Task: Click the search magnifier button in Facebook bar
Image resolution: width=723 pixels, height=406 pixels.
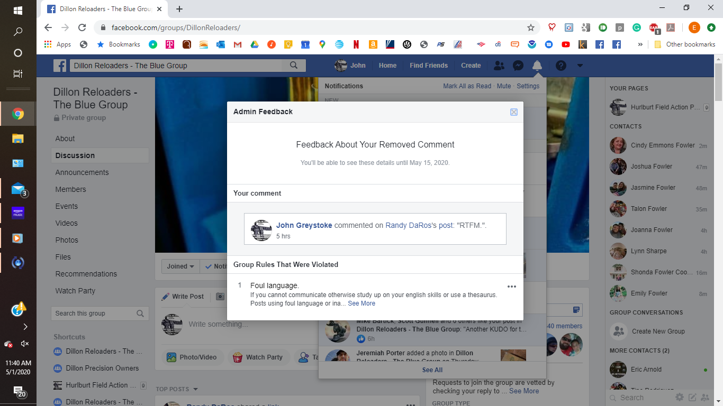Action: (x=294, y=66)
